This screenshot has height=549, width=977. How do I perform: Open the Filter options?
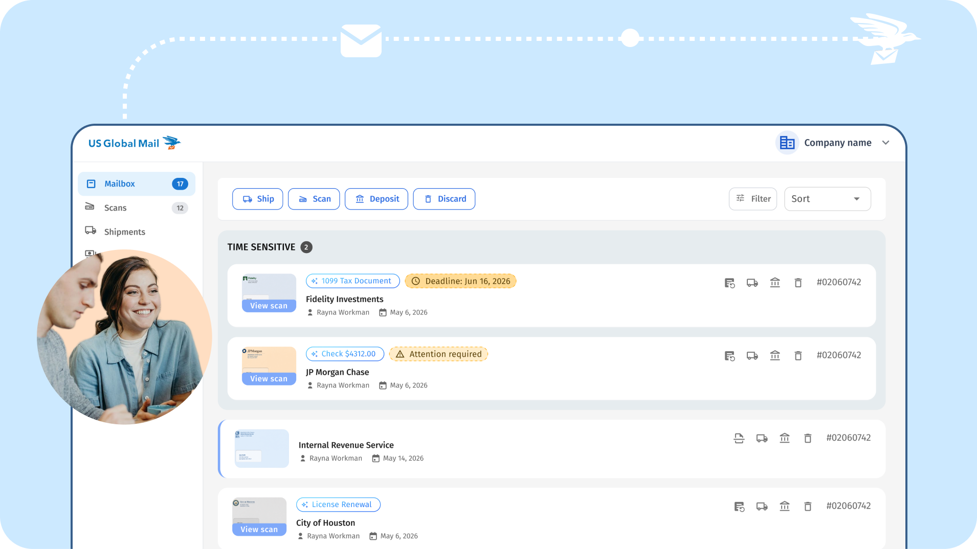pos(753,199)
